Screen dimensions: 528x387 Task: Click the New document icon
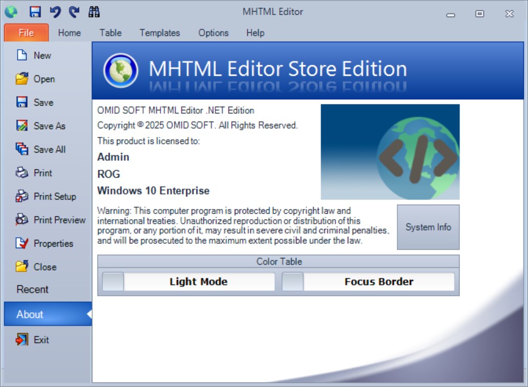[22, 55]
